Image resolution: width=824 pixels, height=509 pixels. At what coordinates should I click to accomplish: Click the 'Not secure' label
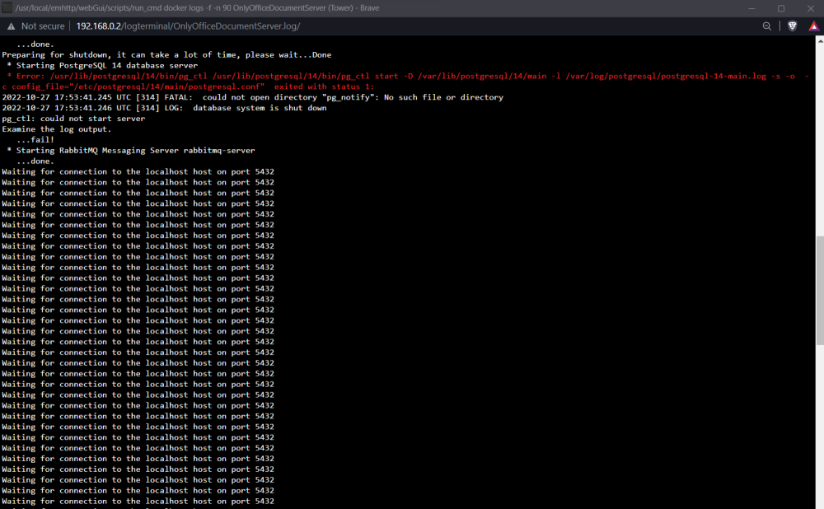pos(43,26)
